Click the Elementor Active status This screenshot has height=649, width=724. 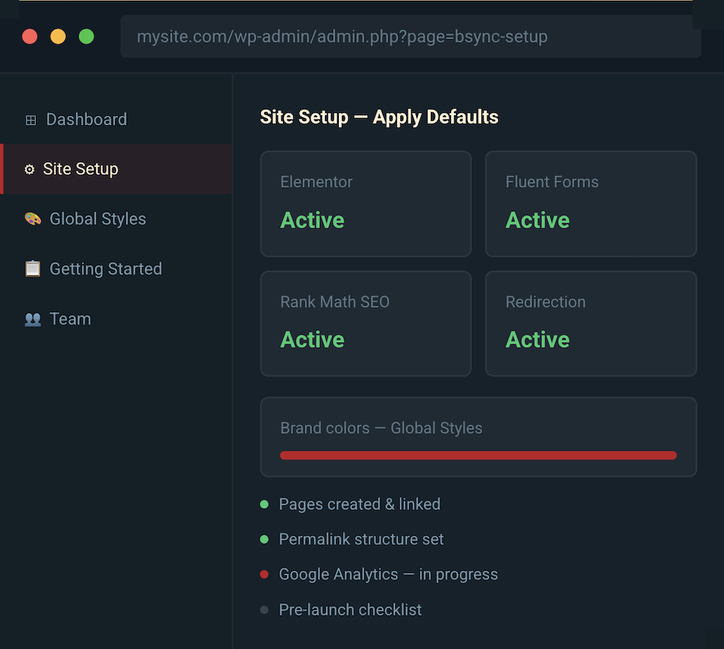pos(312,220)
